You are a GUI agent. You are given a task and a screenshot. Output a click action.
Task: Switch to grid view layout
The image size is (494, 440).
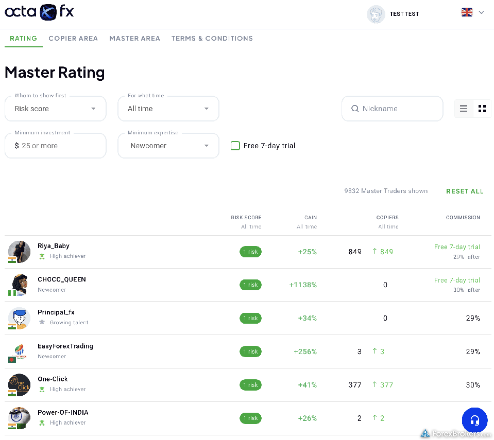[482, 109]
